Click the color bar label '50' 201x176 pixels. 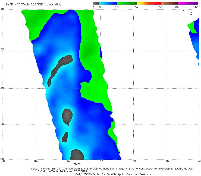coord(161,7)
